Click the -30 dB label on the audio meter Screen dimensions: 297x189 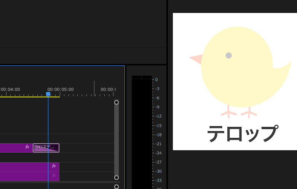coord(158,172)
